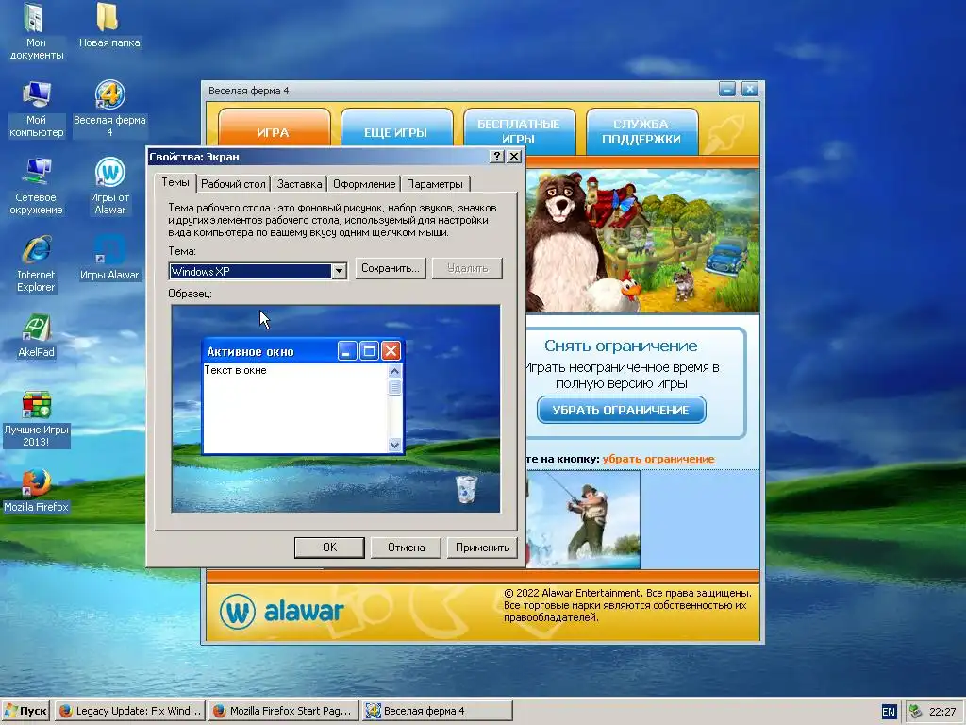
Task: Click the clock showing 22:27
Action: point(942,712)
